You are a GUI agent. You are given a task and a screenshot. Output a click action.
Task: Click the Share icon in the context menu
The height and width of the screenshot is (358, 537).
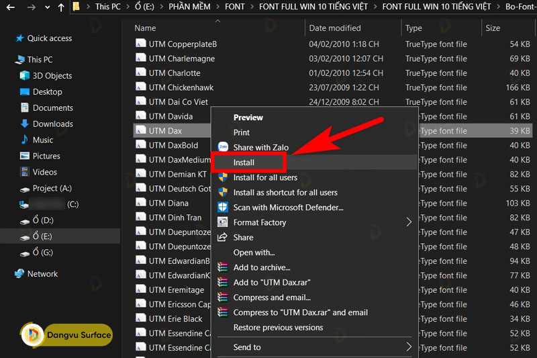[x=223, y=237]
